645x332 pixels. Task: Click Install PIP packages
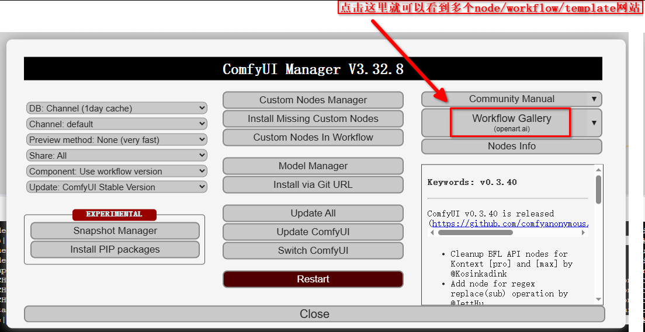tap(115, 249)
